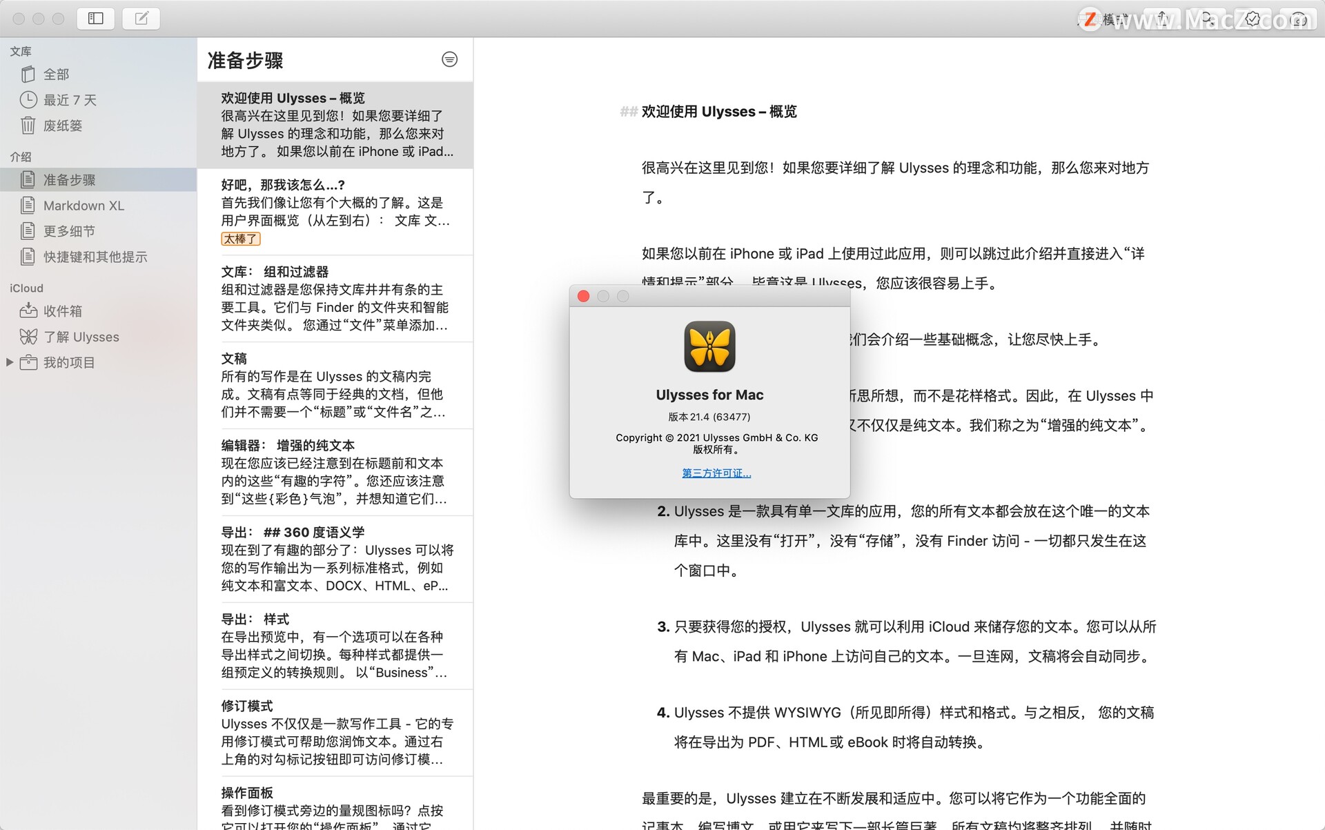Click 版本 21.4 (63477) version text
The image size is (1325, 830).
point(709,417)
